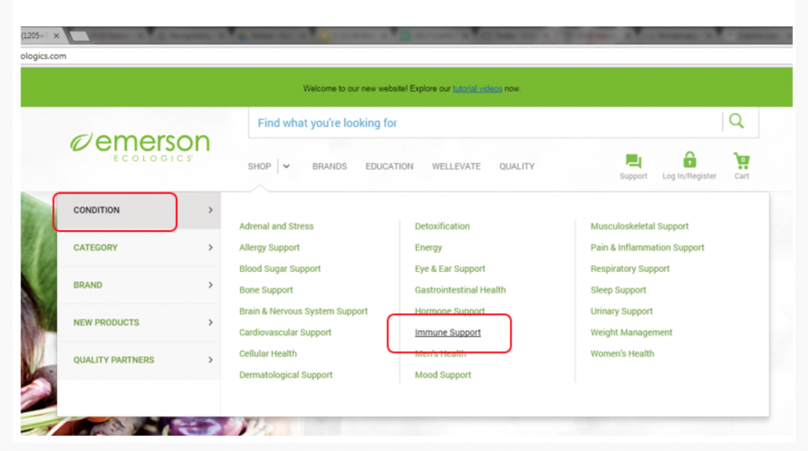This screenshot has width=808, height=451.
Task: Click the search magnifier icon
Action: point(736,121)
